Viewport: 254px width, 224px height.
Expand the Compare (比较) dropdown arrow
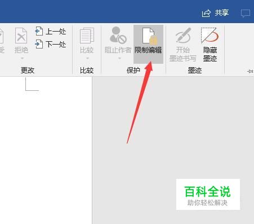(87, 58)
